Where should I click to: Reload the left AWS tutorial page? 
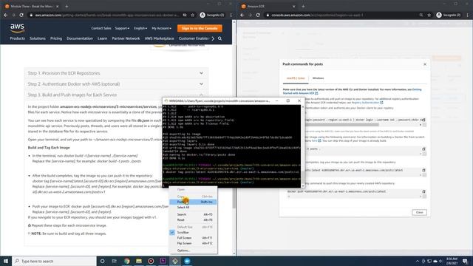(x=21, y=15)
